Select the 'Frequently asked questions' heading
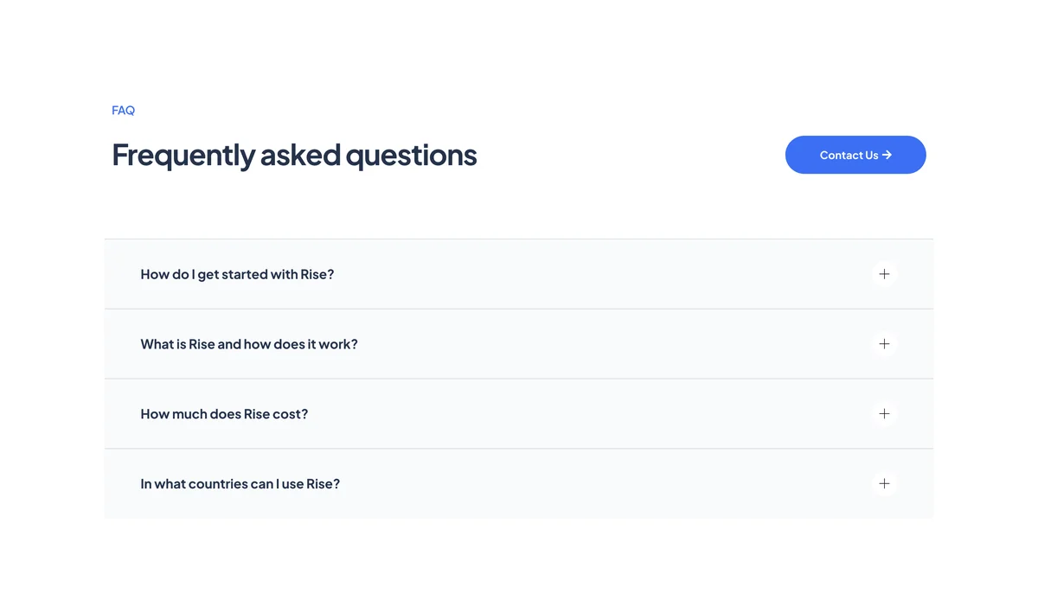 pos(294,156)
